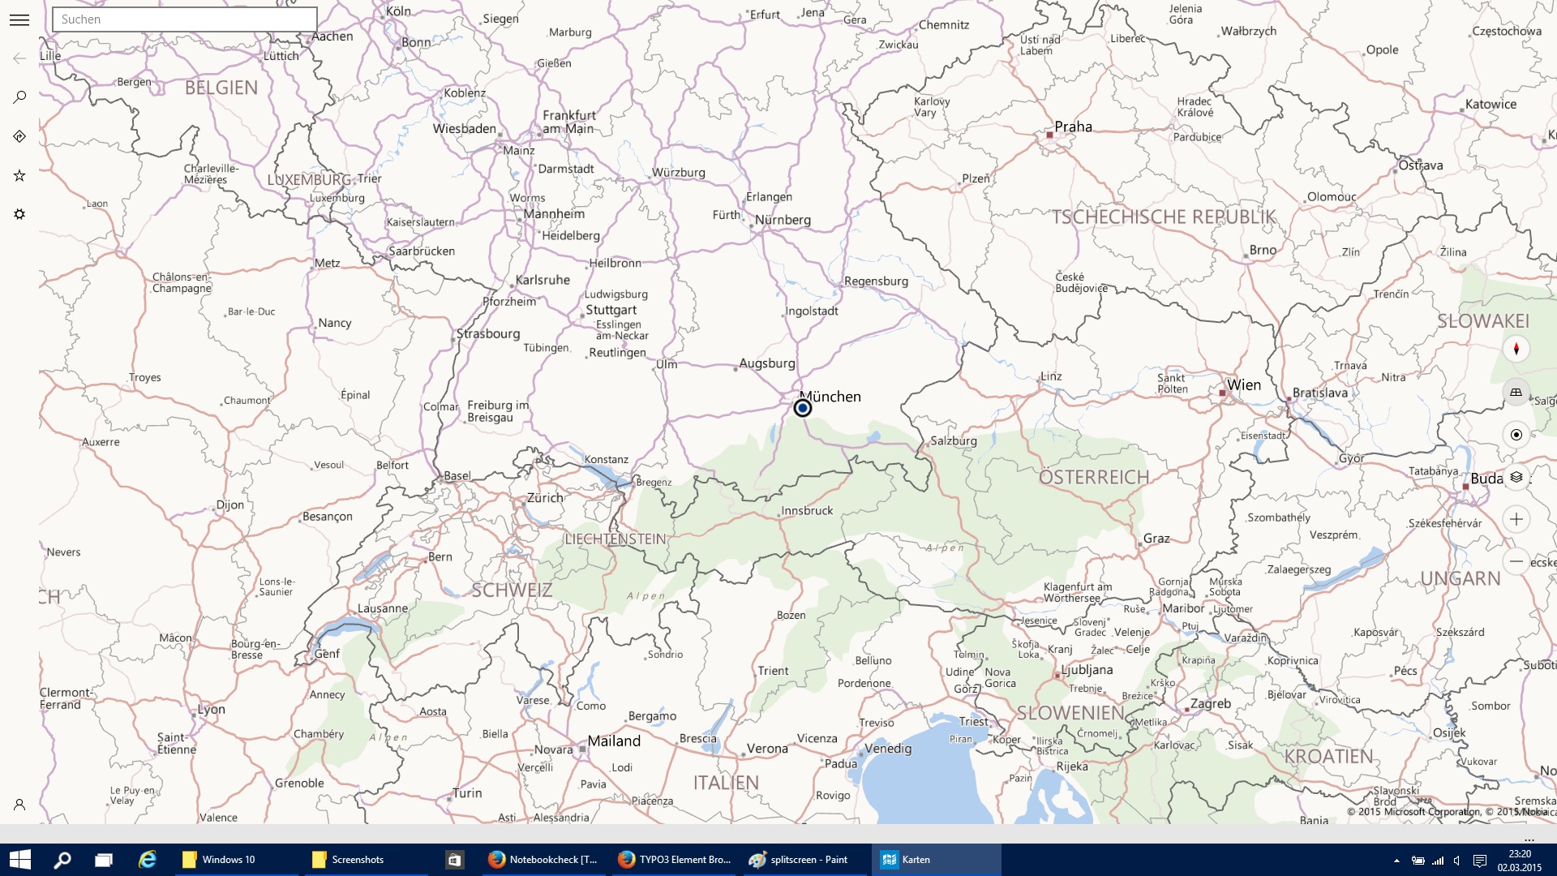Click the Venedig label on the map
The height and width of the screenshot is (876, 1557).
coord(888,749)
